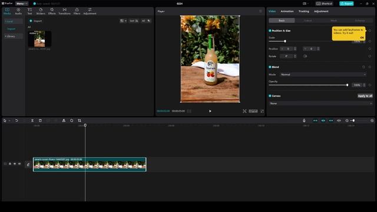Click the Opacity percentage stepper
377x212 pixels.
point(364,85)
